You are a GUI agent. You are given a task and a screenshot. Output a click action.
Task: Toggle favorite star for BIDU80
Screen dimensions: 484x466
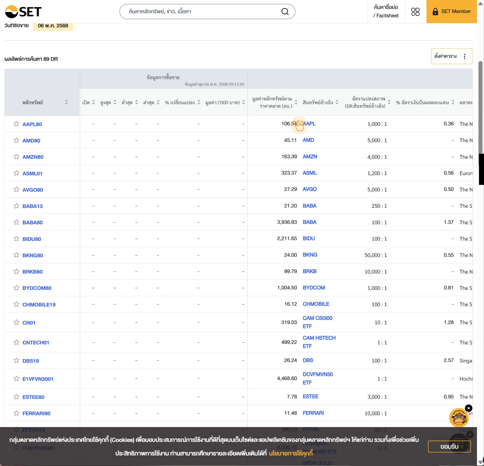tap(16, 238)
